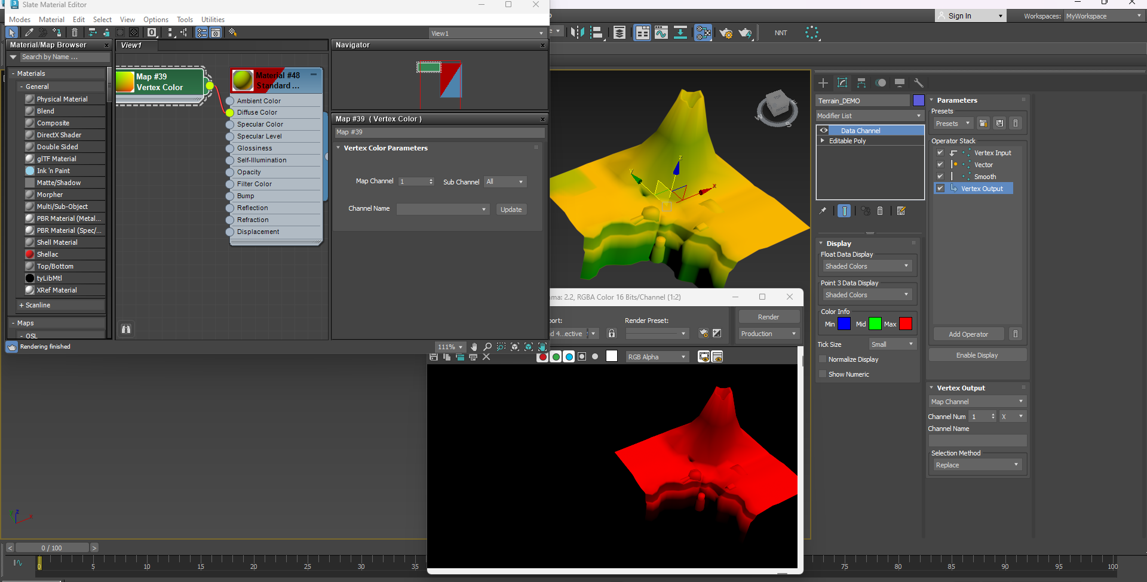Screen dimensions: 1147x582
Task: Click the lock icon in render window
Action: (612, 334)
